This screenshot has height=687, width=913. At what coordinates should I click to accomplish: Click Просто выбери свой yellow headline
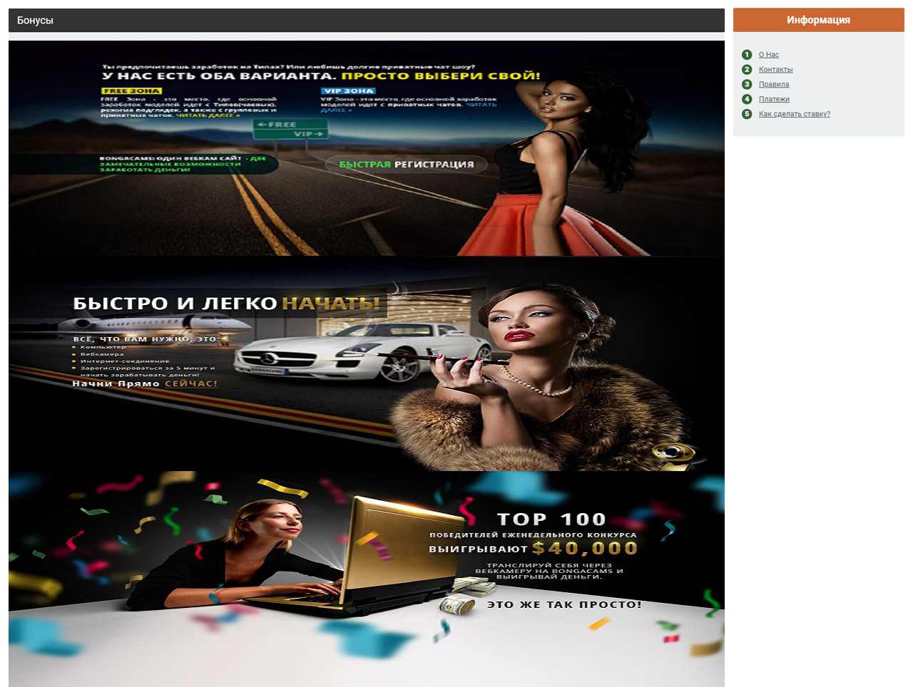pyautogui.click(x=440, y=76)
